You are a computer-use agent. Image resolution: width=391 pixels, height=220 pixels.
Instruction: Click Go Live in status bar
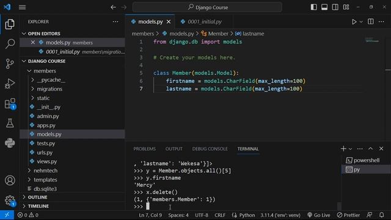(319, 215)
